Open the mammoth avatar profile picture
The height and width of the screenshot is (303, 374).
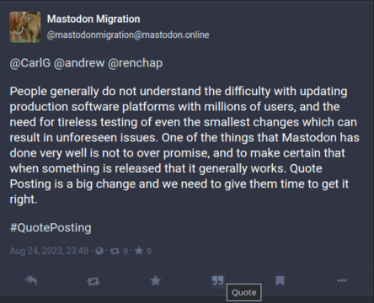(x=25, y=27)
